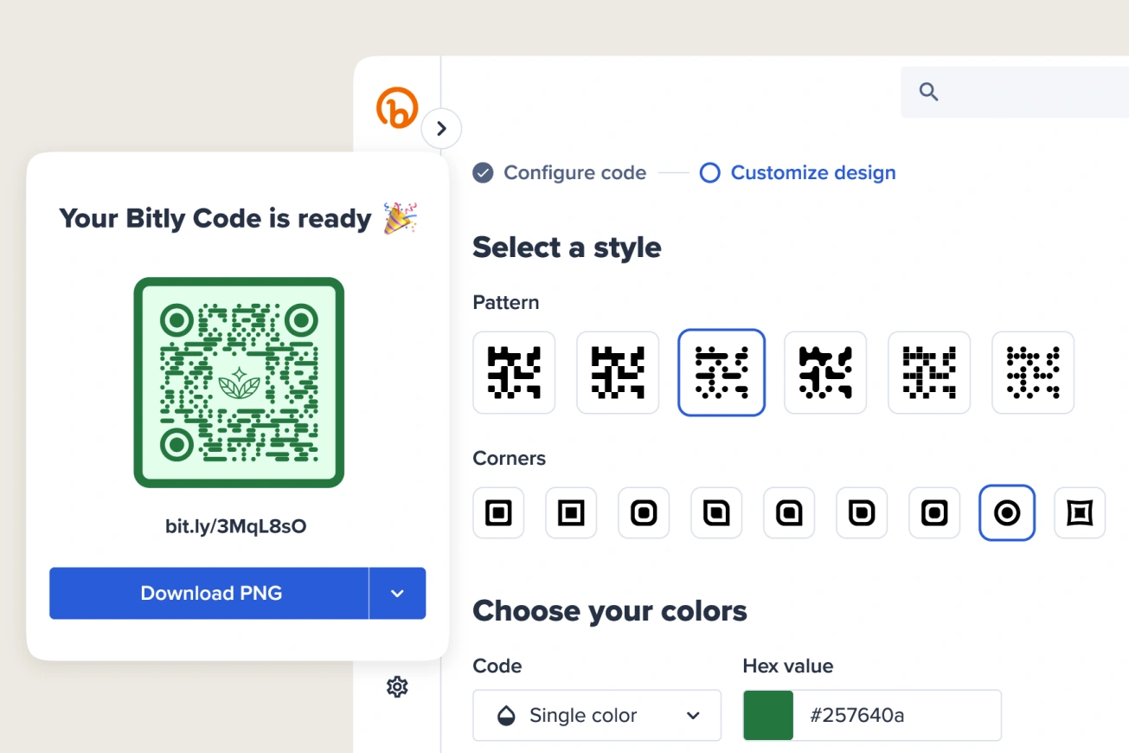Open settings gear in sidebar
Image resolution: width=1129 pixels, height=753 pixels.
point(397,687)
